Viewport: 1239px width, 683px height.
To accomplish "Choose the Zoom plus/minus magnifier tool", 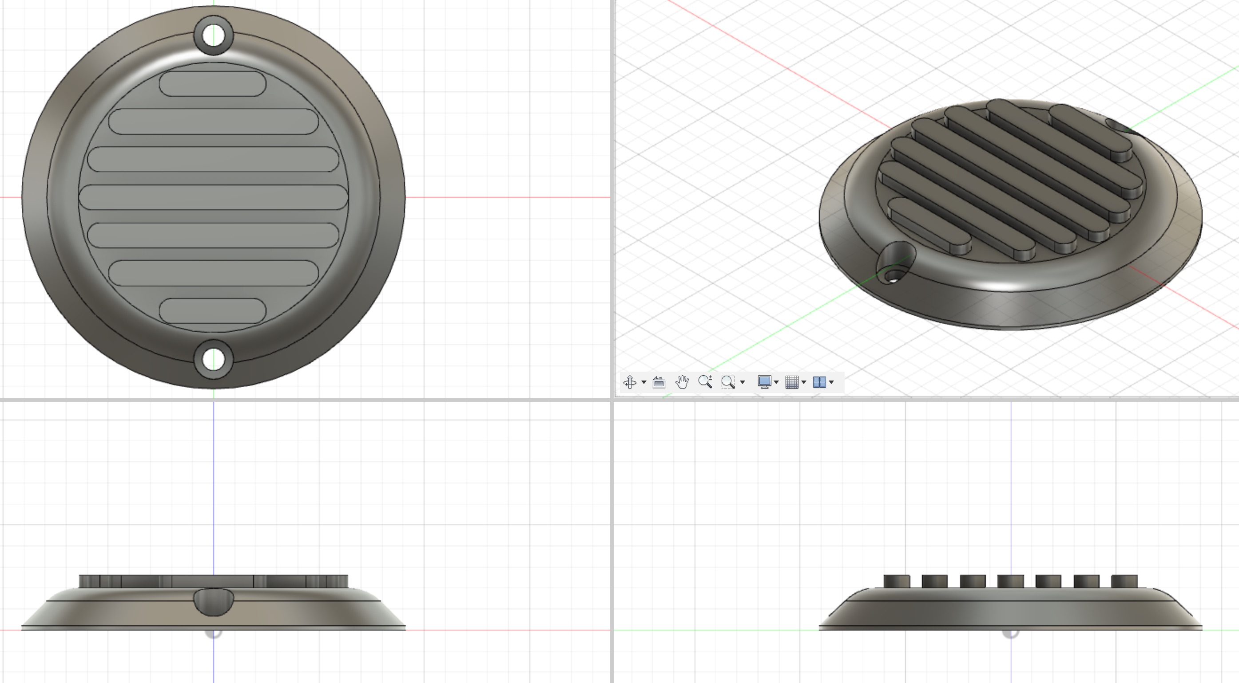I will pos(705,382).
